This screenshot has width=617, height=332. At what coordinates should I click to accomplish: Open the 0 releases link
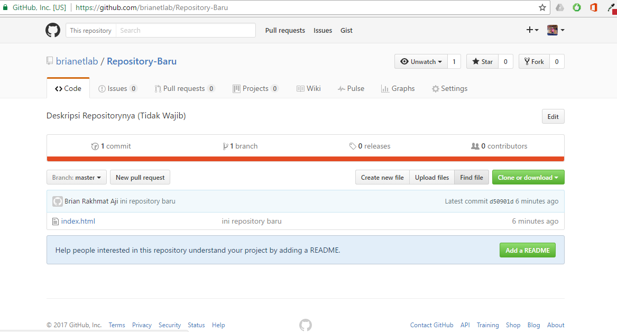pyautogui.click(x=370, y=146)
